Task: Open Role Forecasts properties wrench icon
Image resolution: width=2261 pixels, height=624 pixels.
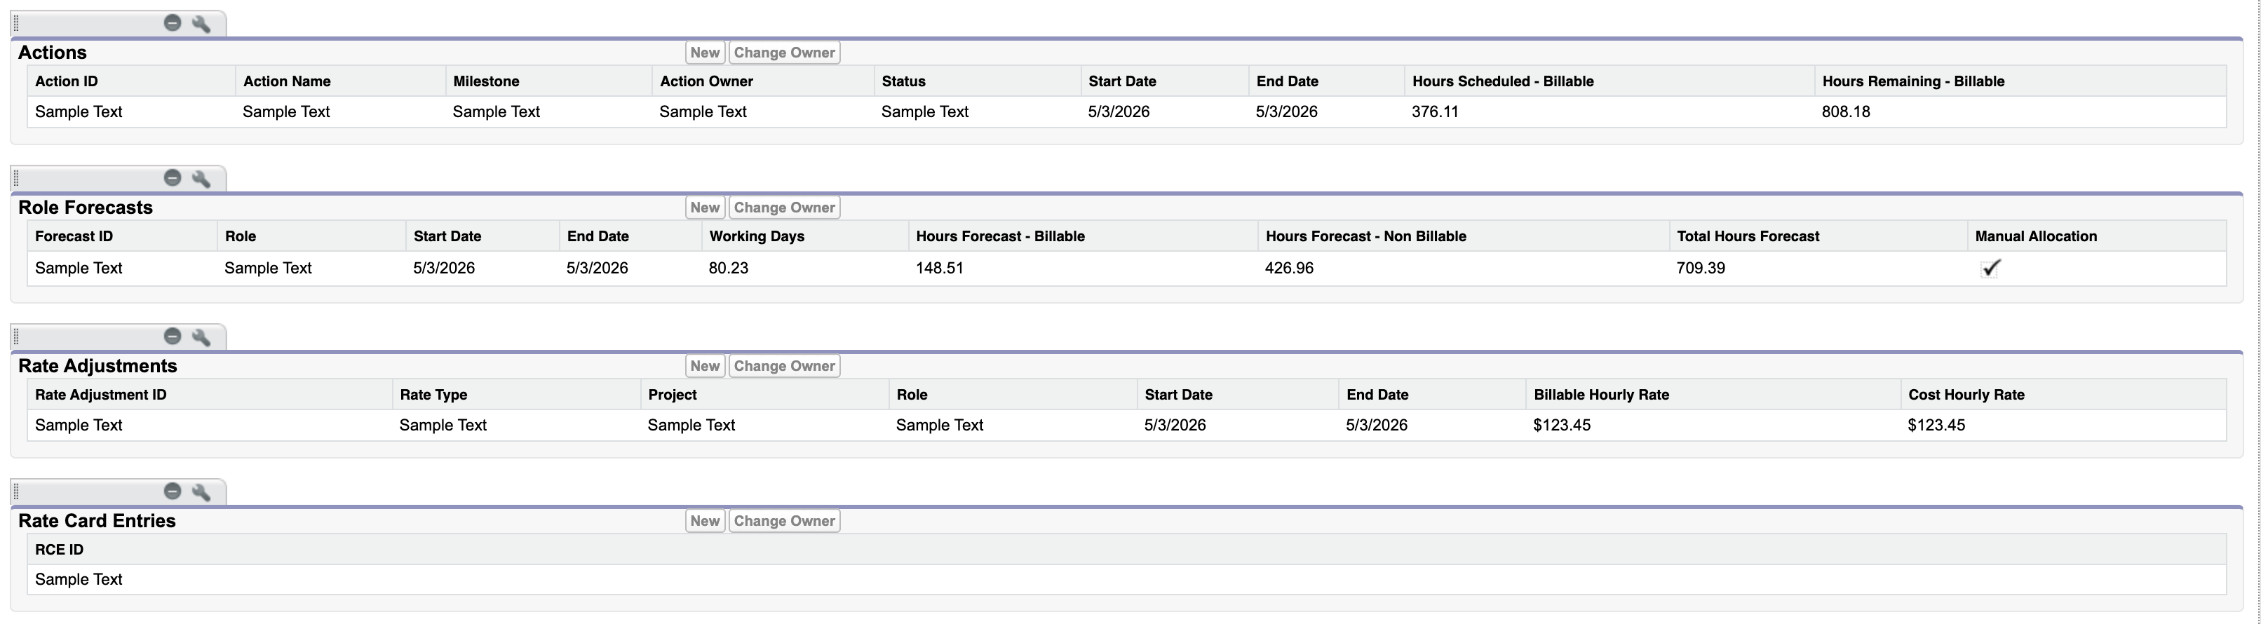Action: [x=201, y=178]
